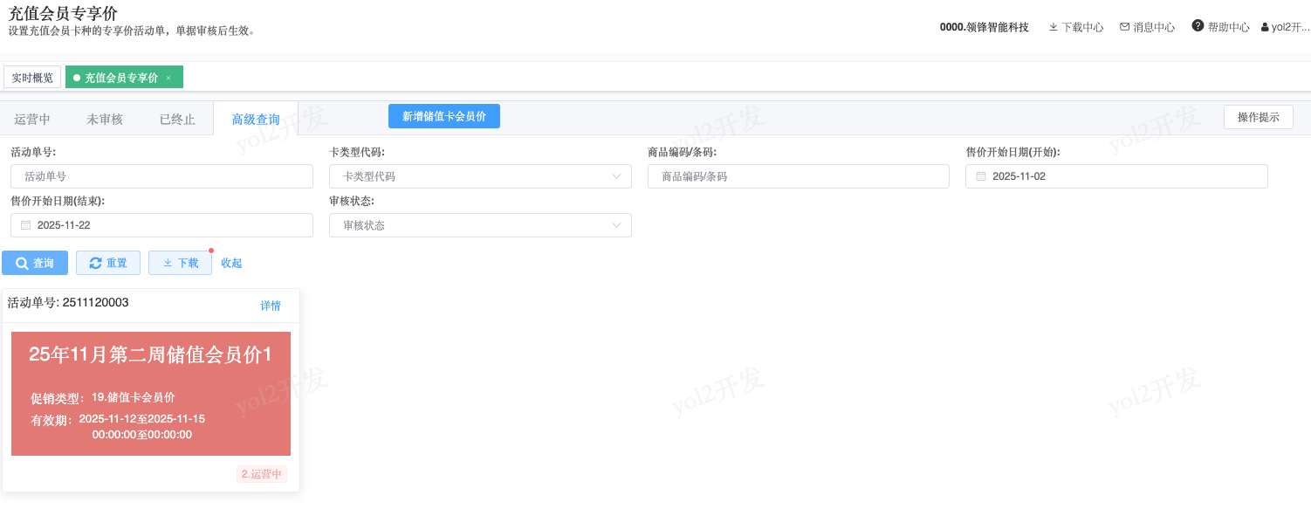Click the user avatar icon beside yol2开

click(x=1265, y=27)
